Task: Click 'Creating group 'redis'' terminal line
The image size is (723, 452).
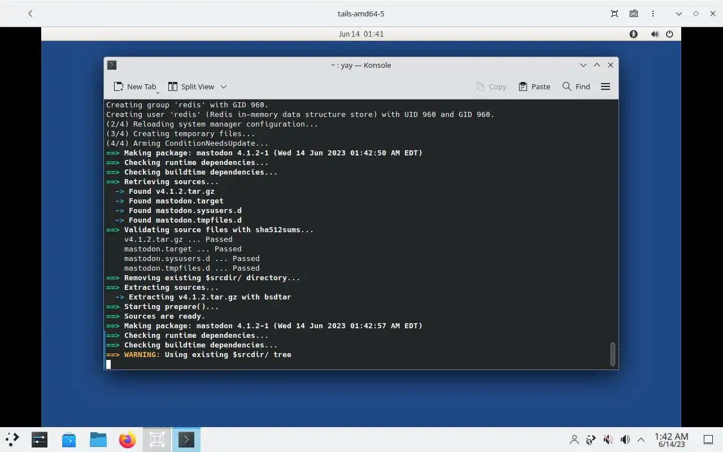Action: tap(188, 105)
